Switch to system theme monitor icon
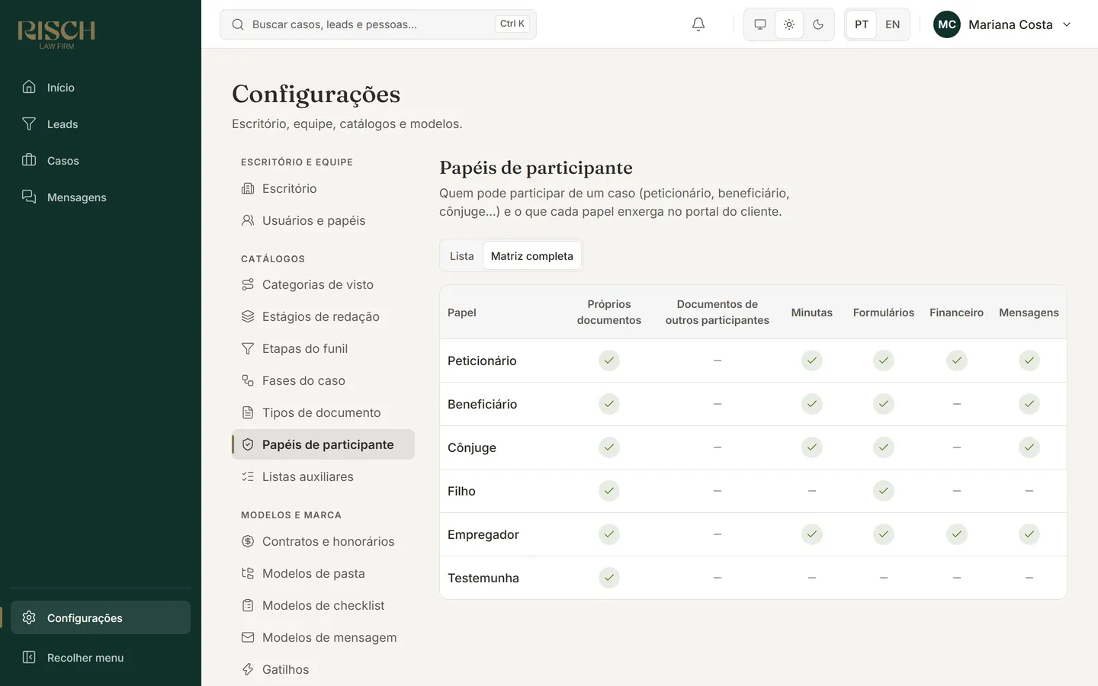The image size is (1098, 686). 760,24
